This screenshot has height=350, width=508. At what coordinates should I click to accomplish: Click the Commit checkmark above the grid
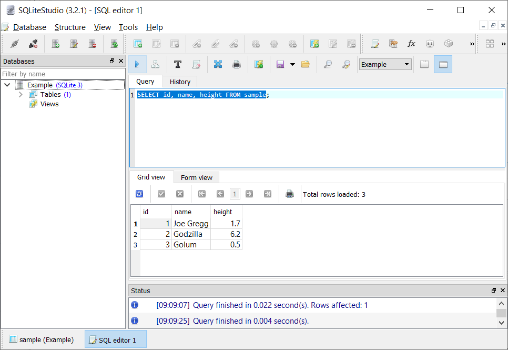(x=161, y=194)
